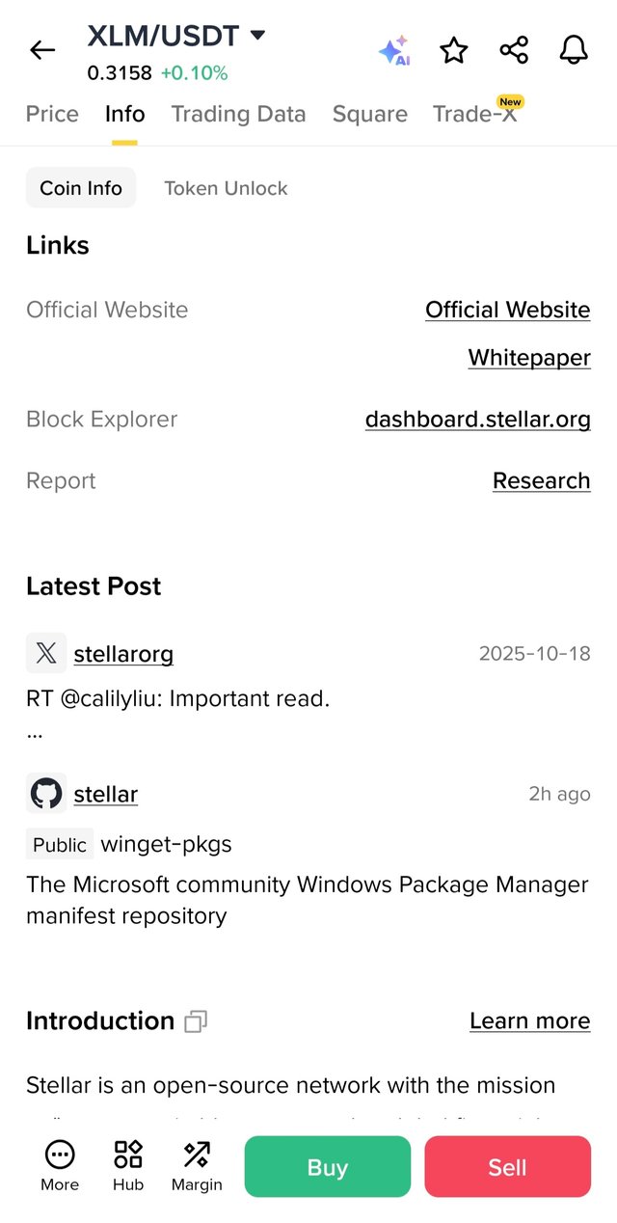The width and height of the screenshot is (617, 1223).
Task: Tap the back arrow icon
Action: pyautogui.click(x=42, y=50)
